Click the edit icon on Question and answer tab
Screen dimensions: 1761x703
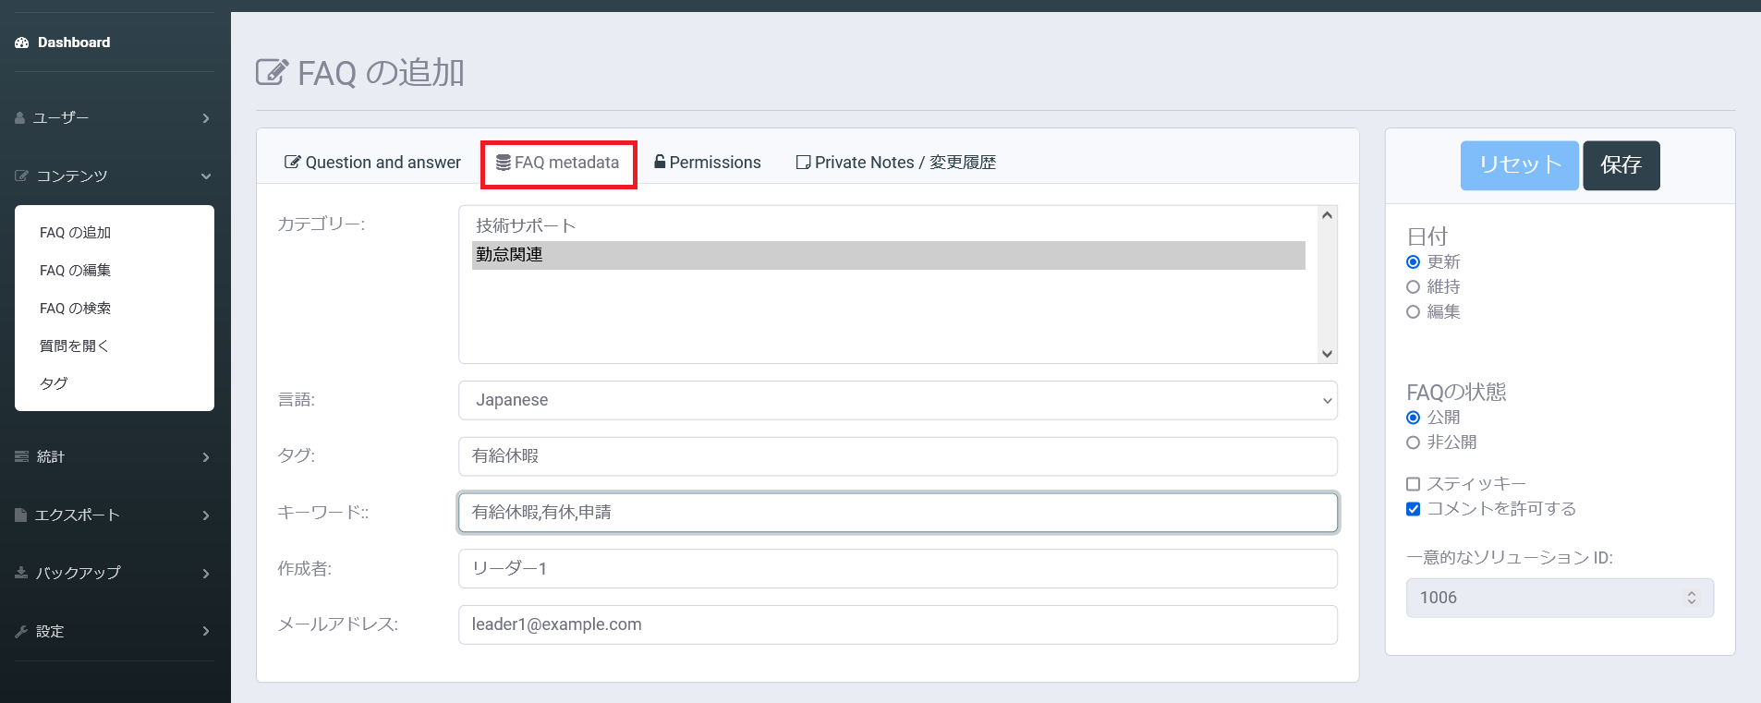point(293,163)
